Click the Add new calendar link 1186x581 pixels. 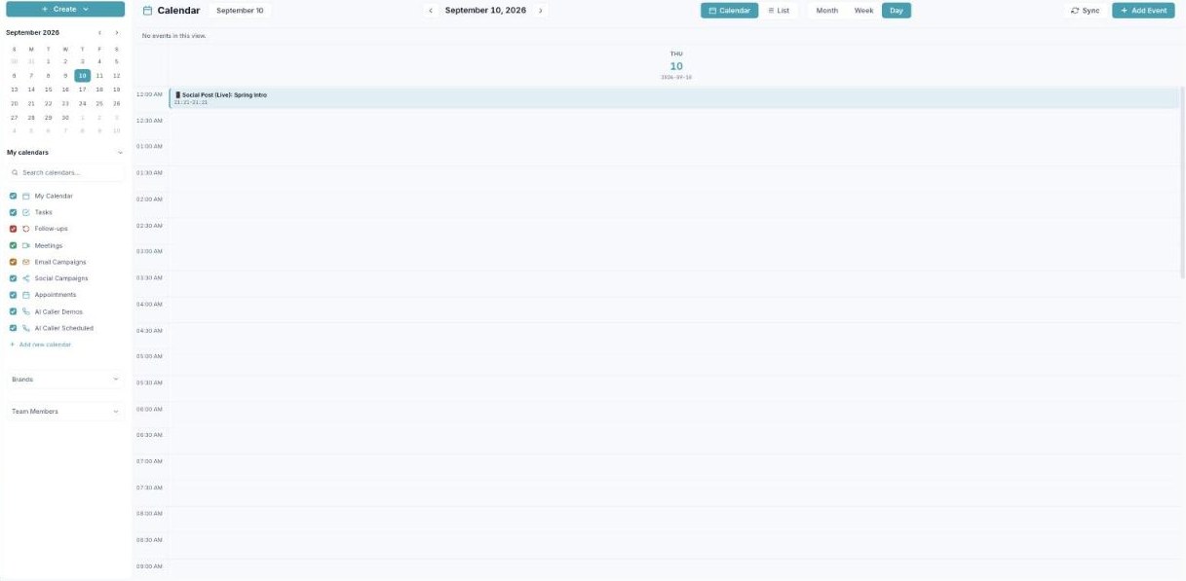(x=40, y=345)
